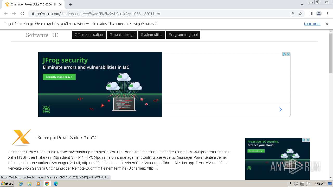Close the side JFrog ad
This screenshot has height=187, width=333.
308,140
